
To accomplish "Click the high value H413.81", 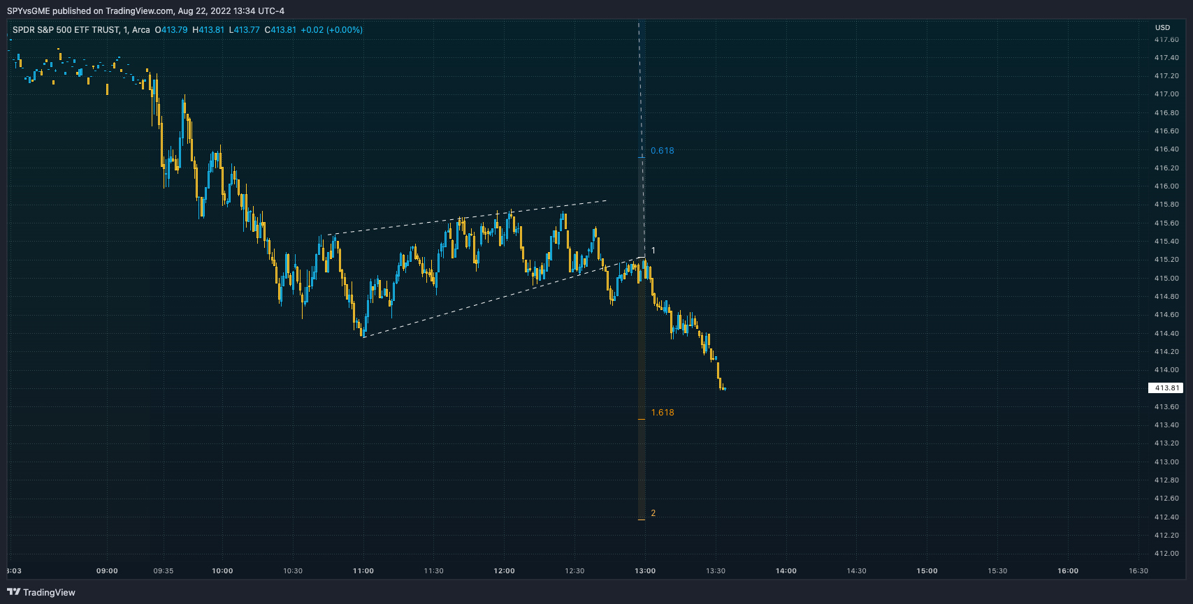I will [x=208, y=30].
